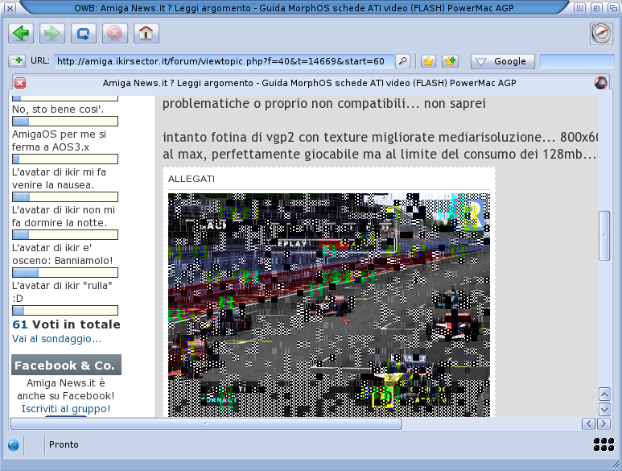This screenshot has width=622, height=471.
Task: Open the 'Vai al sondaggio...' link
Action: (x=56, y=339)
